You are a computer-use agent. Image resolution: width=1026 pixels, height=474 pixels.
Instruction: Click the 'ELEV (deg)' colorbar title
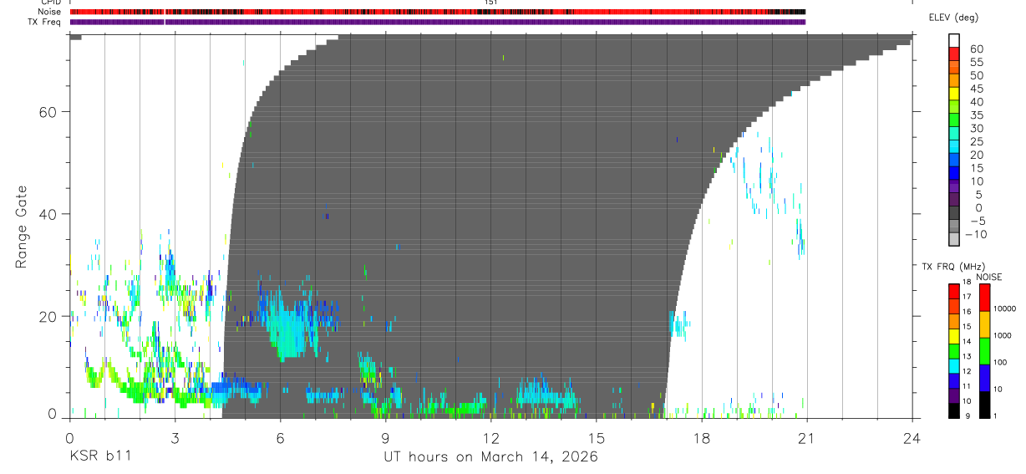tap(953, 18)
